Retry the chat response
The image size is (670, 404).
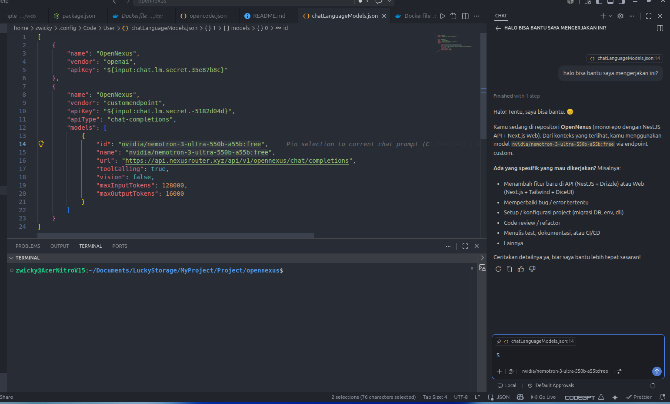tap(498, 269)
